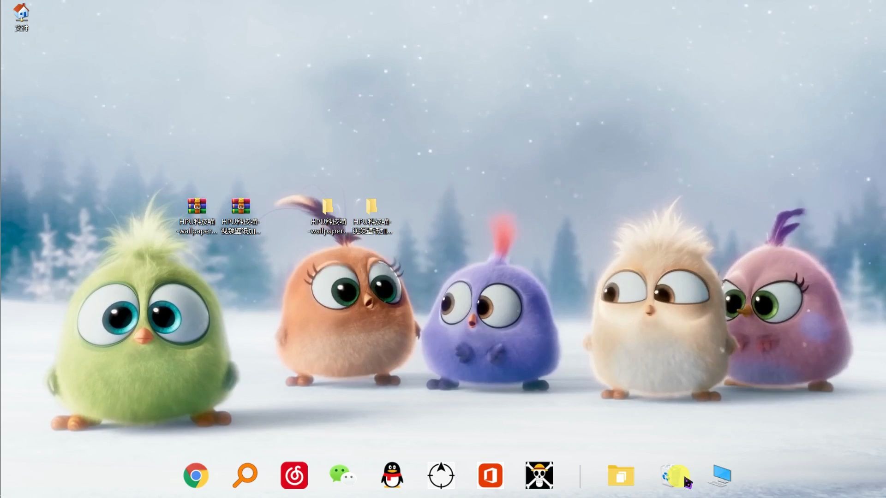Click the -wallpaper... label under RAR archive
This screenshot has width=886, height=498.
(197, 231)
